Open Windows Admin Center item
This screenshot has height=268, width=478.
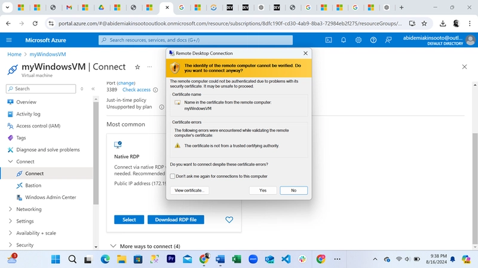51,197
